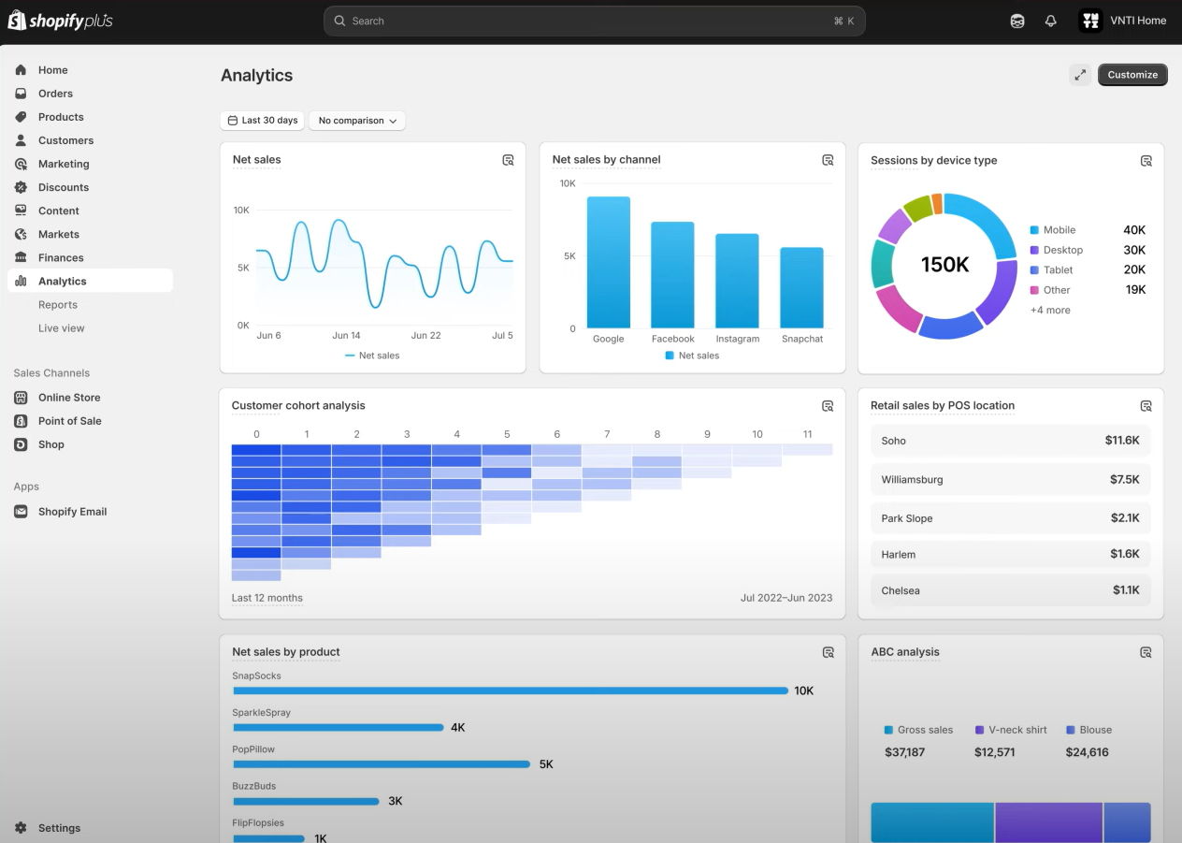Click the Mobile legend color swatch
Screen dimensions: 1182x843
click(1034, 230)
